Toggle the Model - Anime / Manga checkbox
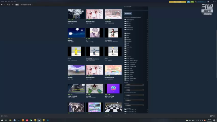The width and height of the screenshot is (217, 122). click(x=125, y=60)
